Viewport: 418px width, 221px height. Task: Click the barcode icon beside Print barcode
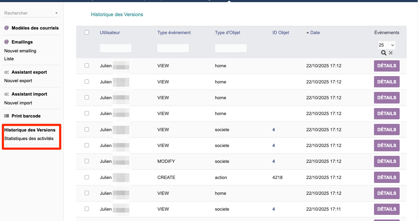pyautogui.click(x=6, y=116)
